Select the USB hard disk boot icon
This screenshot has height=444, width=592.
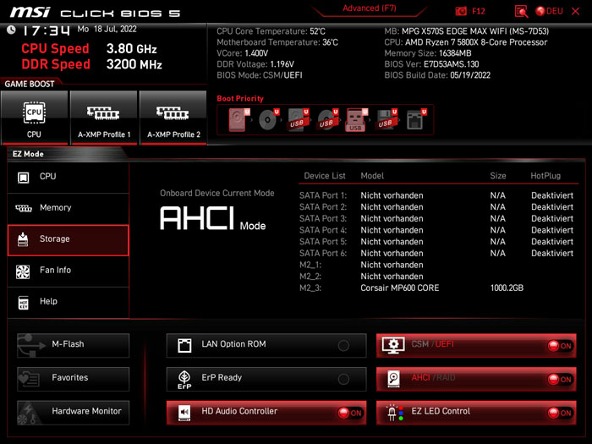(298, 120)
